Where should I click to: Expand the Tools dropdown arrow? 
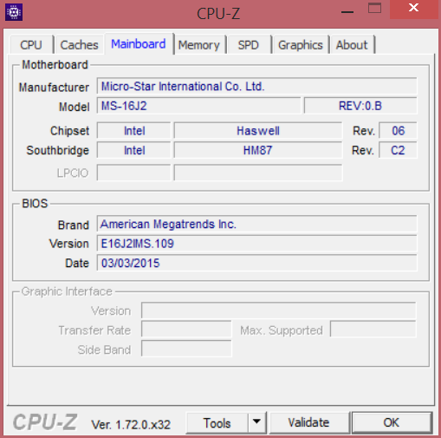click(x=256, y=422)
